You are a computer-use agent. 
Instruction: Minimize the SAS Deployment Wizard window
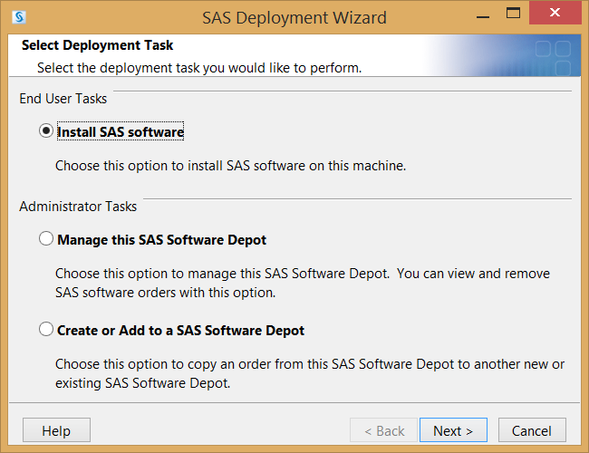483,17
